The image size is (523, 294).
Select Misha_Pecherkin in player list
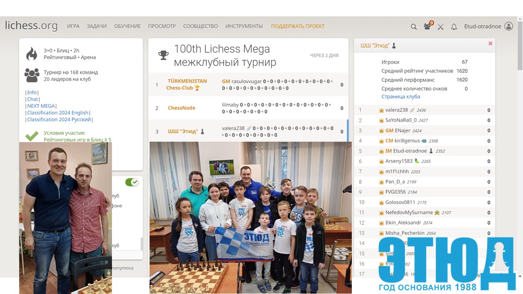[x=425, y=233]
